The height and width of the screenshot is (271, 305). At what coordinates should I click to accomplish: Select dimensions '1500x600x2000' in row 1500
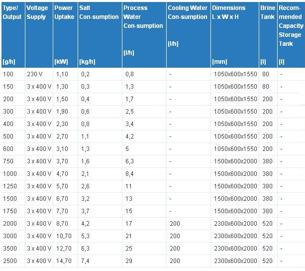(235, 199)
